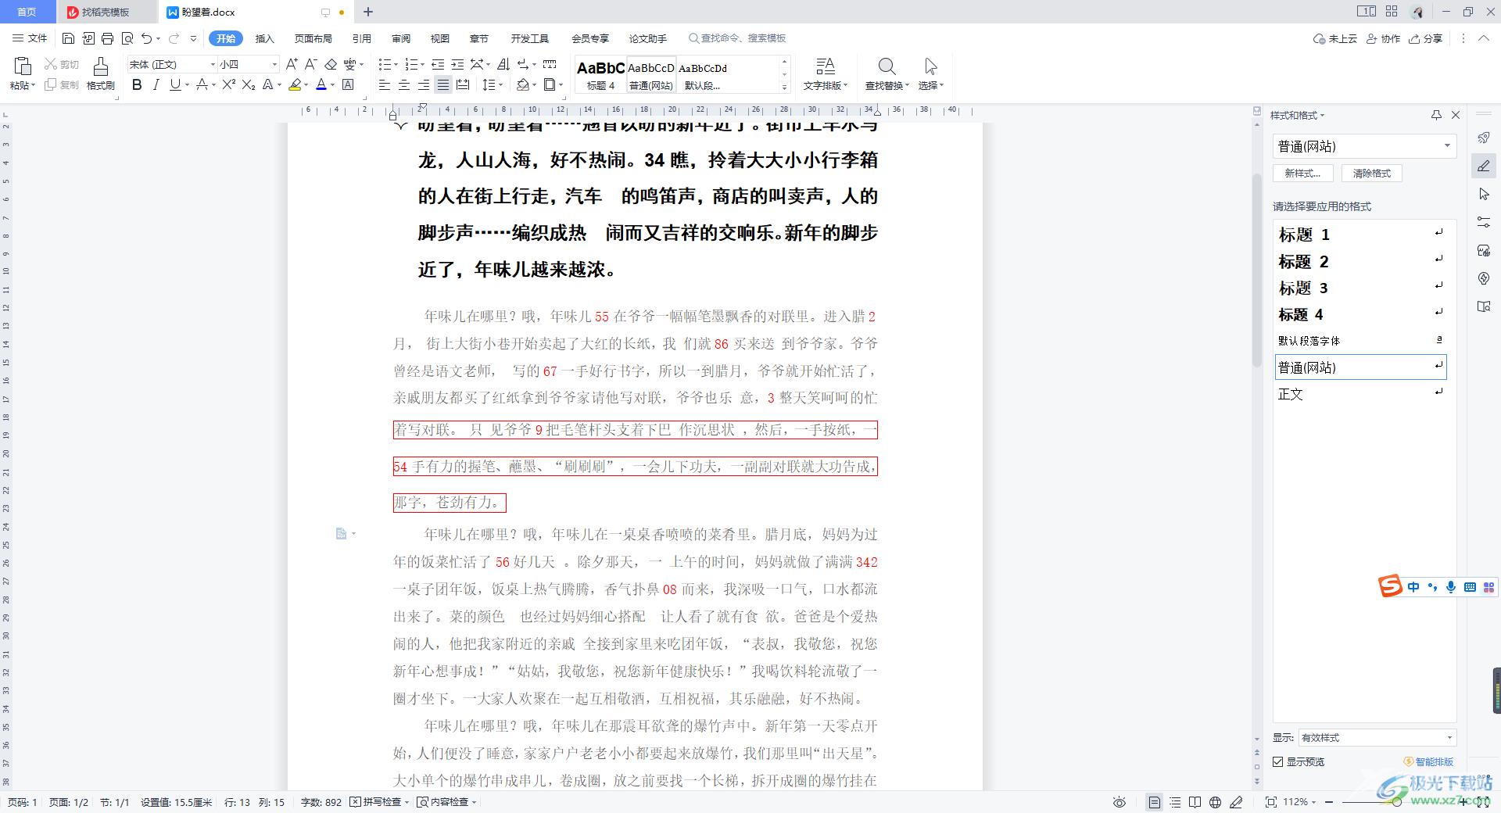Paste clipboard content with the 粘贴 icon
Image resolution: width=1501 pixels, height=813 pixels.
coord(22,67)
